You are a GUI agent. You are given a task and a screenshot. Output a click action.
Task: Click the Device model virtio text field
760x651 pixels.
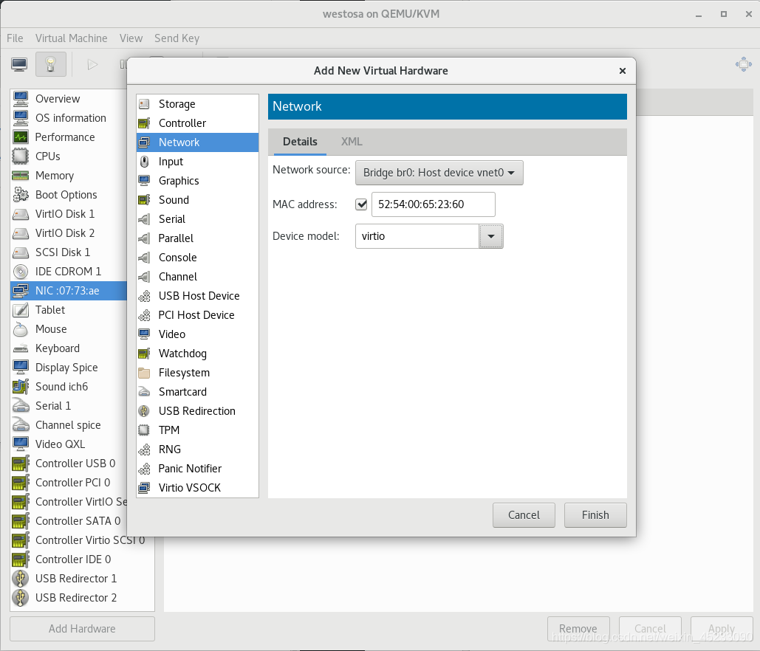[417, 236]
